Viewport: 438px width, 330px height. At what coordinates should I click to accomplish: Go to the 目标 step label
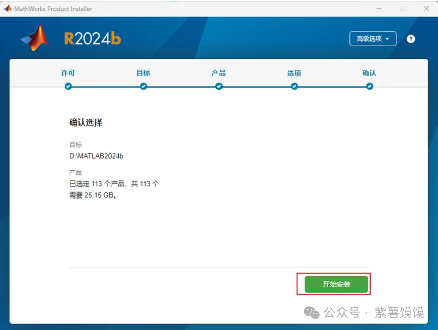[143, 73]
